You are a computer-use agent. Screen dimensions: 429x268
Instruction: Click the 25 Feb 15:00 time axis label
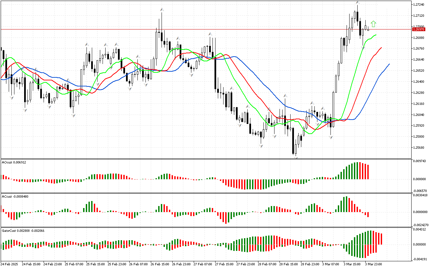96,264
